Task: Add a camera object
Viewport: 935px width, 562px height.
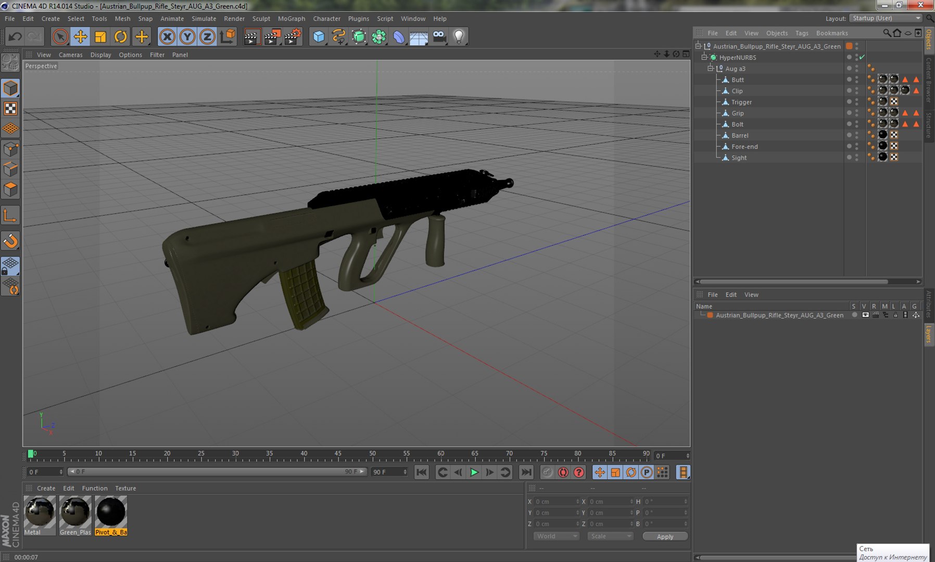Action: (x=439, y=36)
